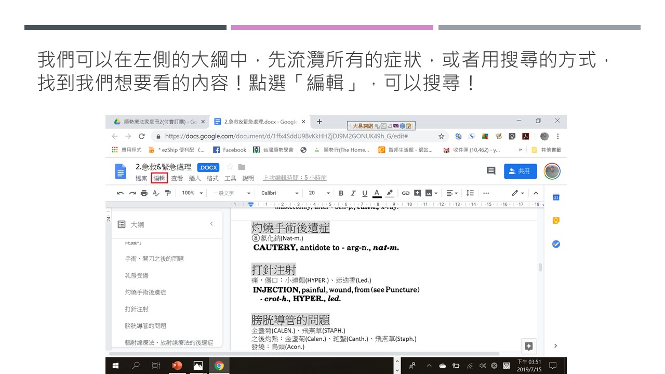Open the 台灣順勢學會 bookmark
The height and width of the screenshot is (374, 665).
[273, 150]
